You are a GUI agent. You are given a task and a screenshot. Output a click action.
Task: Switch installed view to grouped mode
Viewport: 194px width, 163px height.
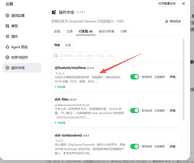point(68,45)
